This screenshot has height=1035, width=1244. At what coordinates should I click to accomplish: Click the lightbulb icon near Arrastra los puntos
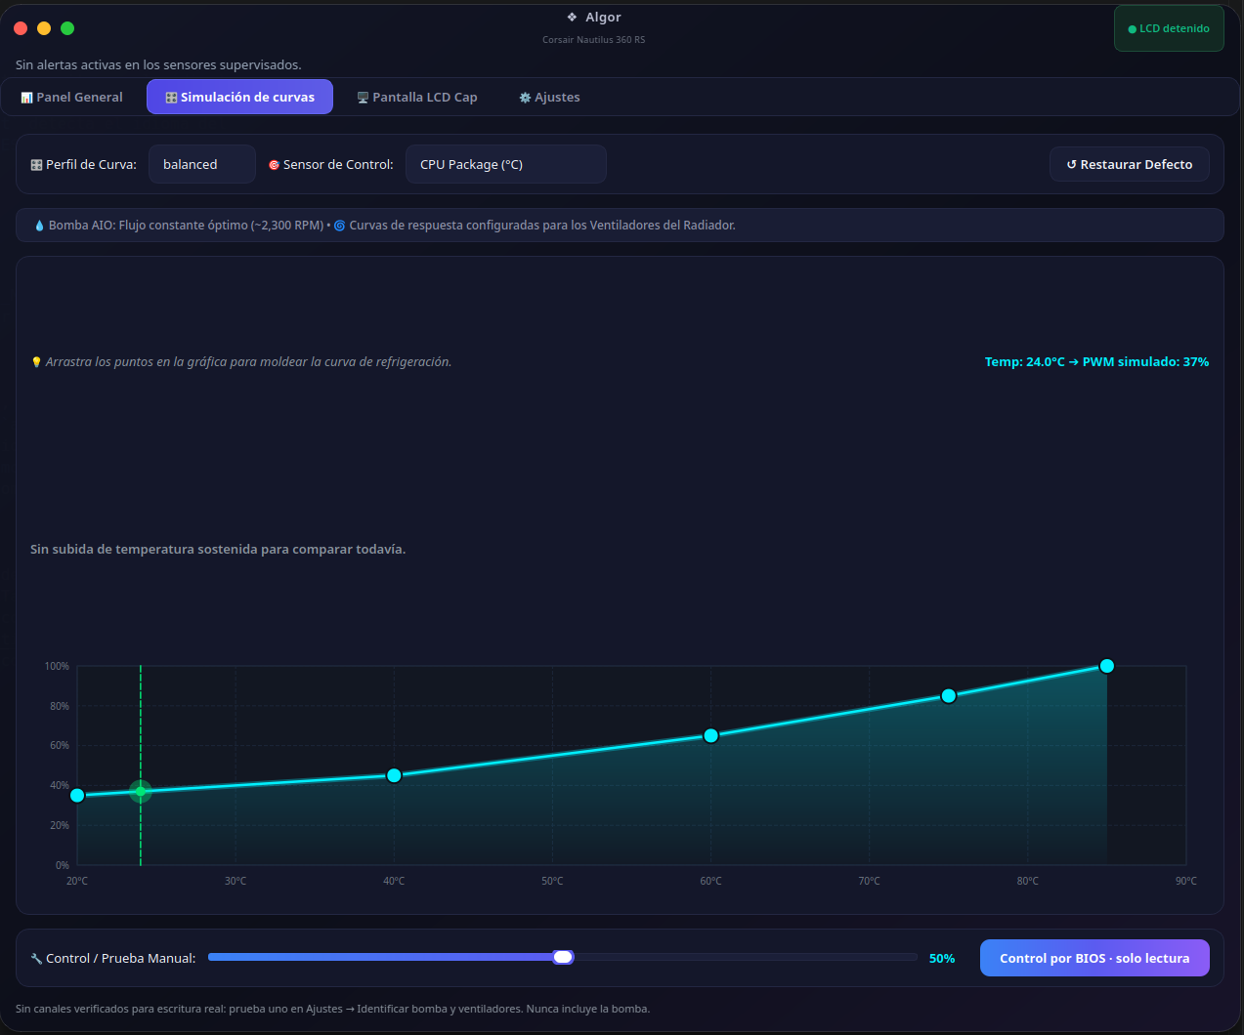(x=36, y=362)
